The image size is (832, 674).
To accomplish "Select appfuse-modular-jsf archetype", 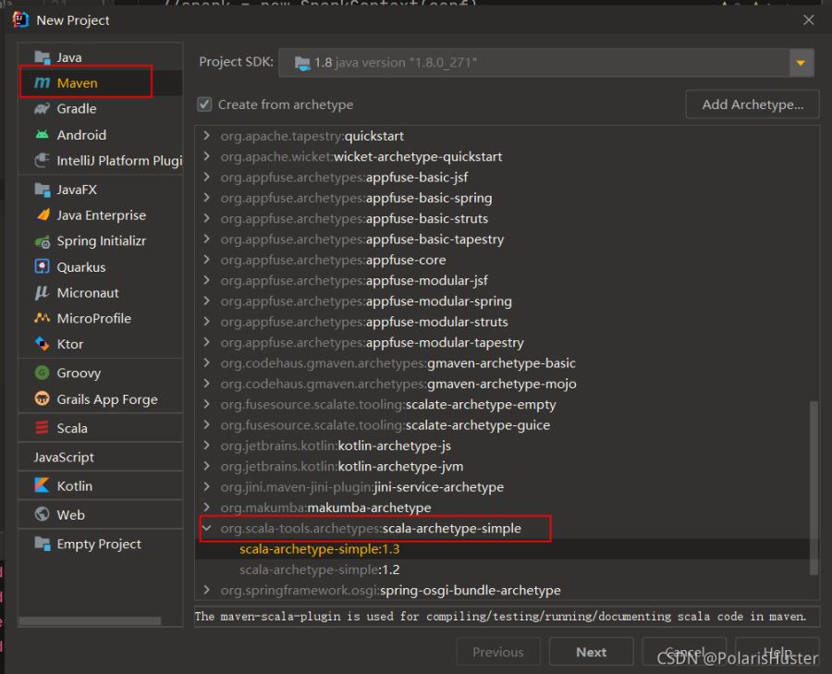I will pos(502,280).
